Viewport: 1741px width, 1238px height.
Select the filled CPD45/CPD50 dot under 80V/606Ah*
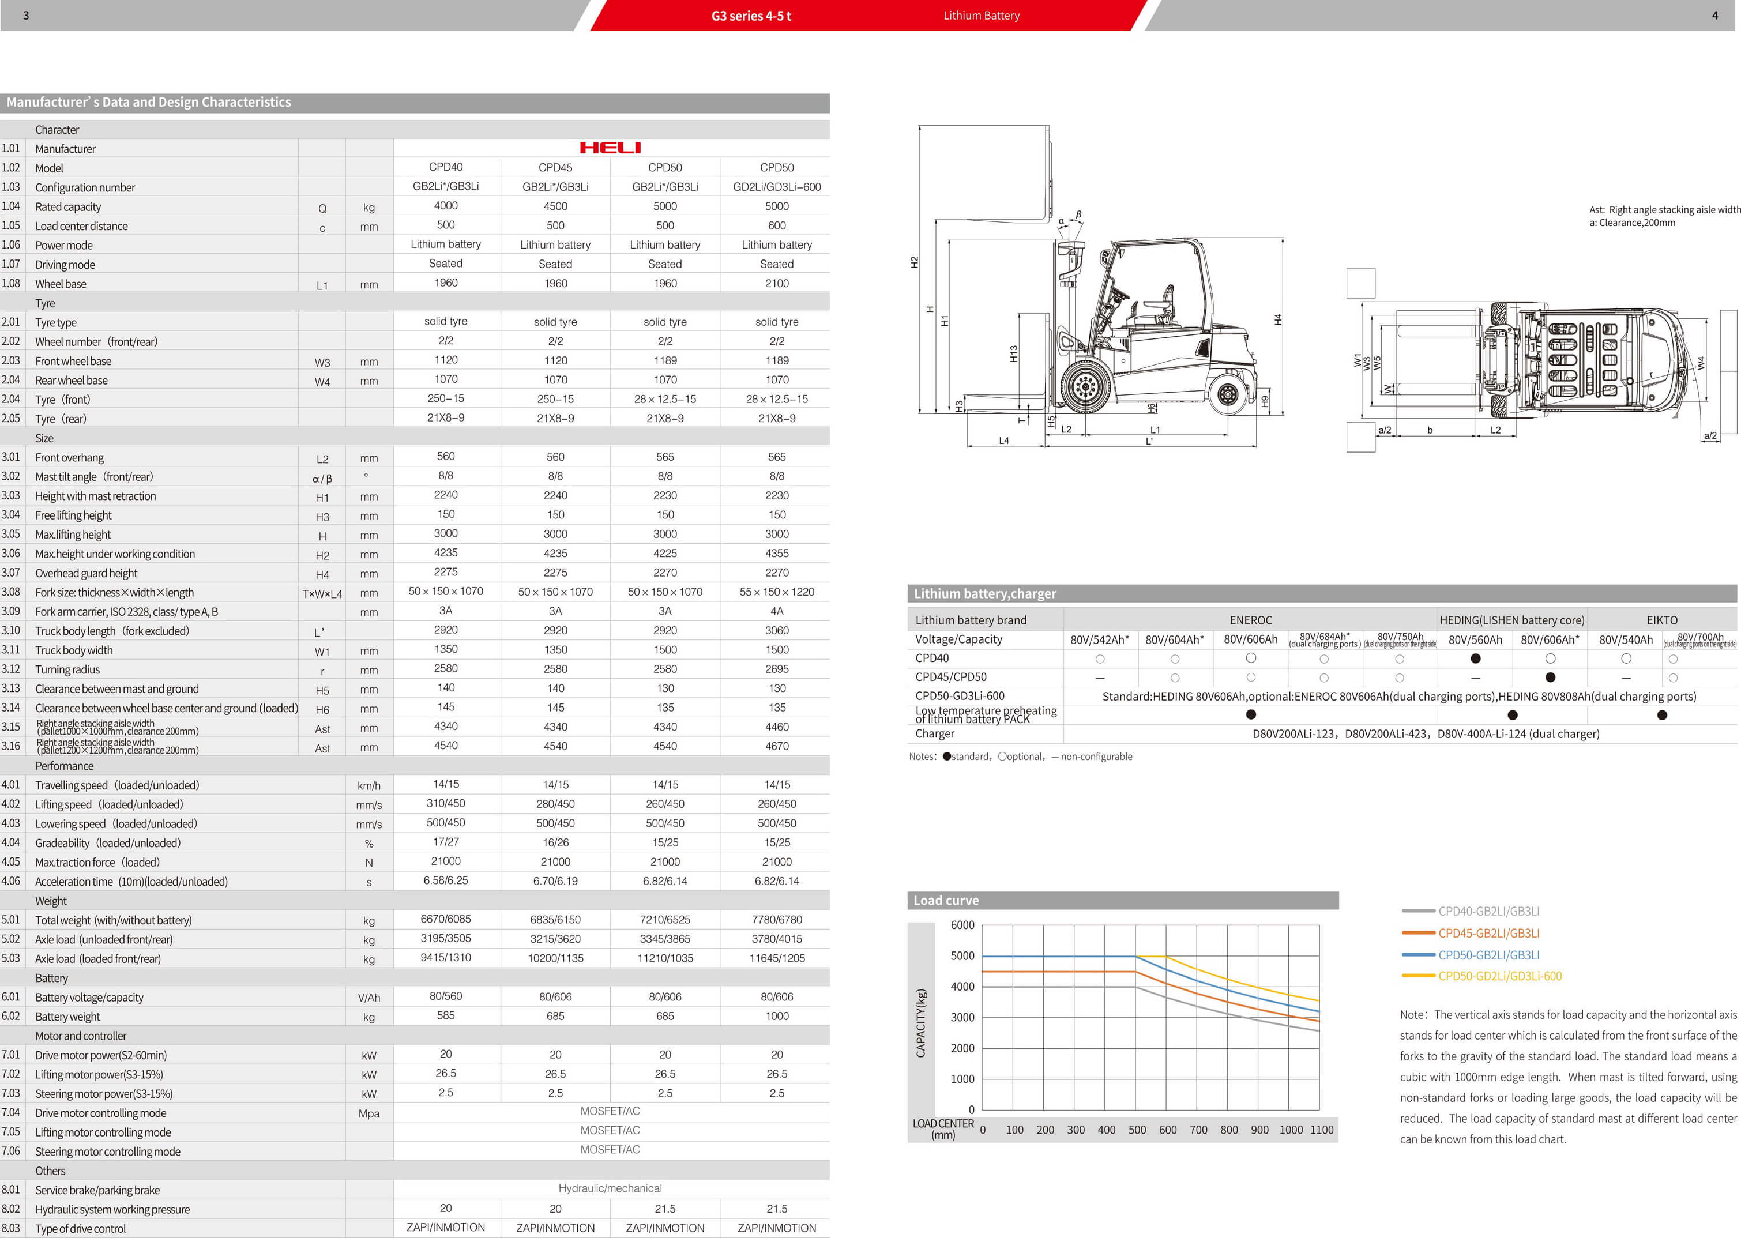tap(1550, 677)
